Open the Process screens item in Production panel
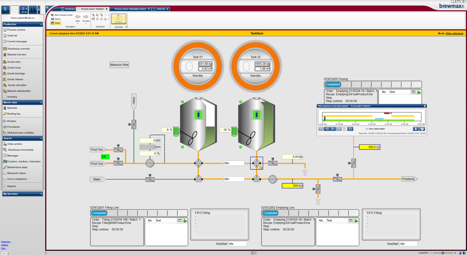Screen dimensions: 467x255 pos(15,30)
